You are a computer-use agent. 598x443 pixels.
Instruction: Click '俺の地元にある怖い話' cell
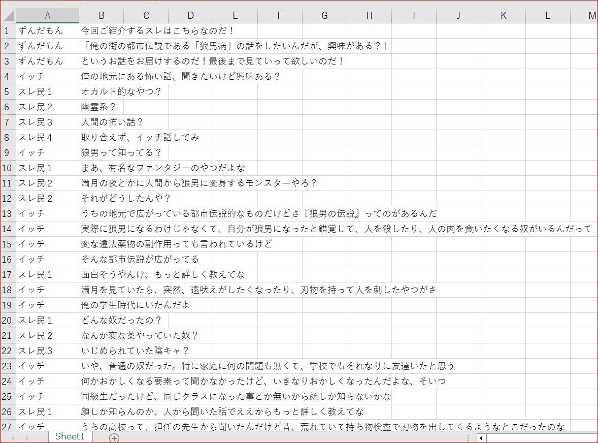(x=180, y=76)
